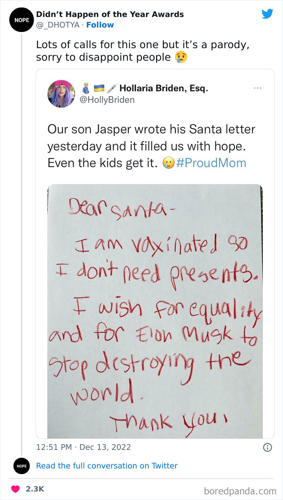Click the Hollaria Briden, Esq. display name
The image size is (283, 500).
tap(163, 88)
